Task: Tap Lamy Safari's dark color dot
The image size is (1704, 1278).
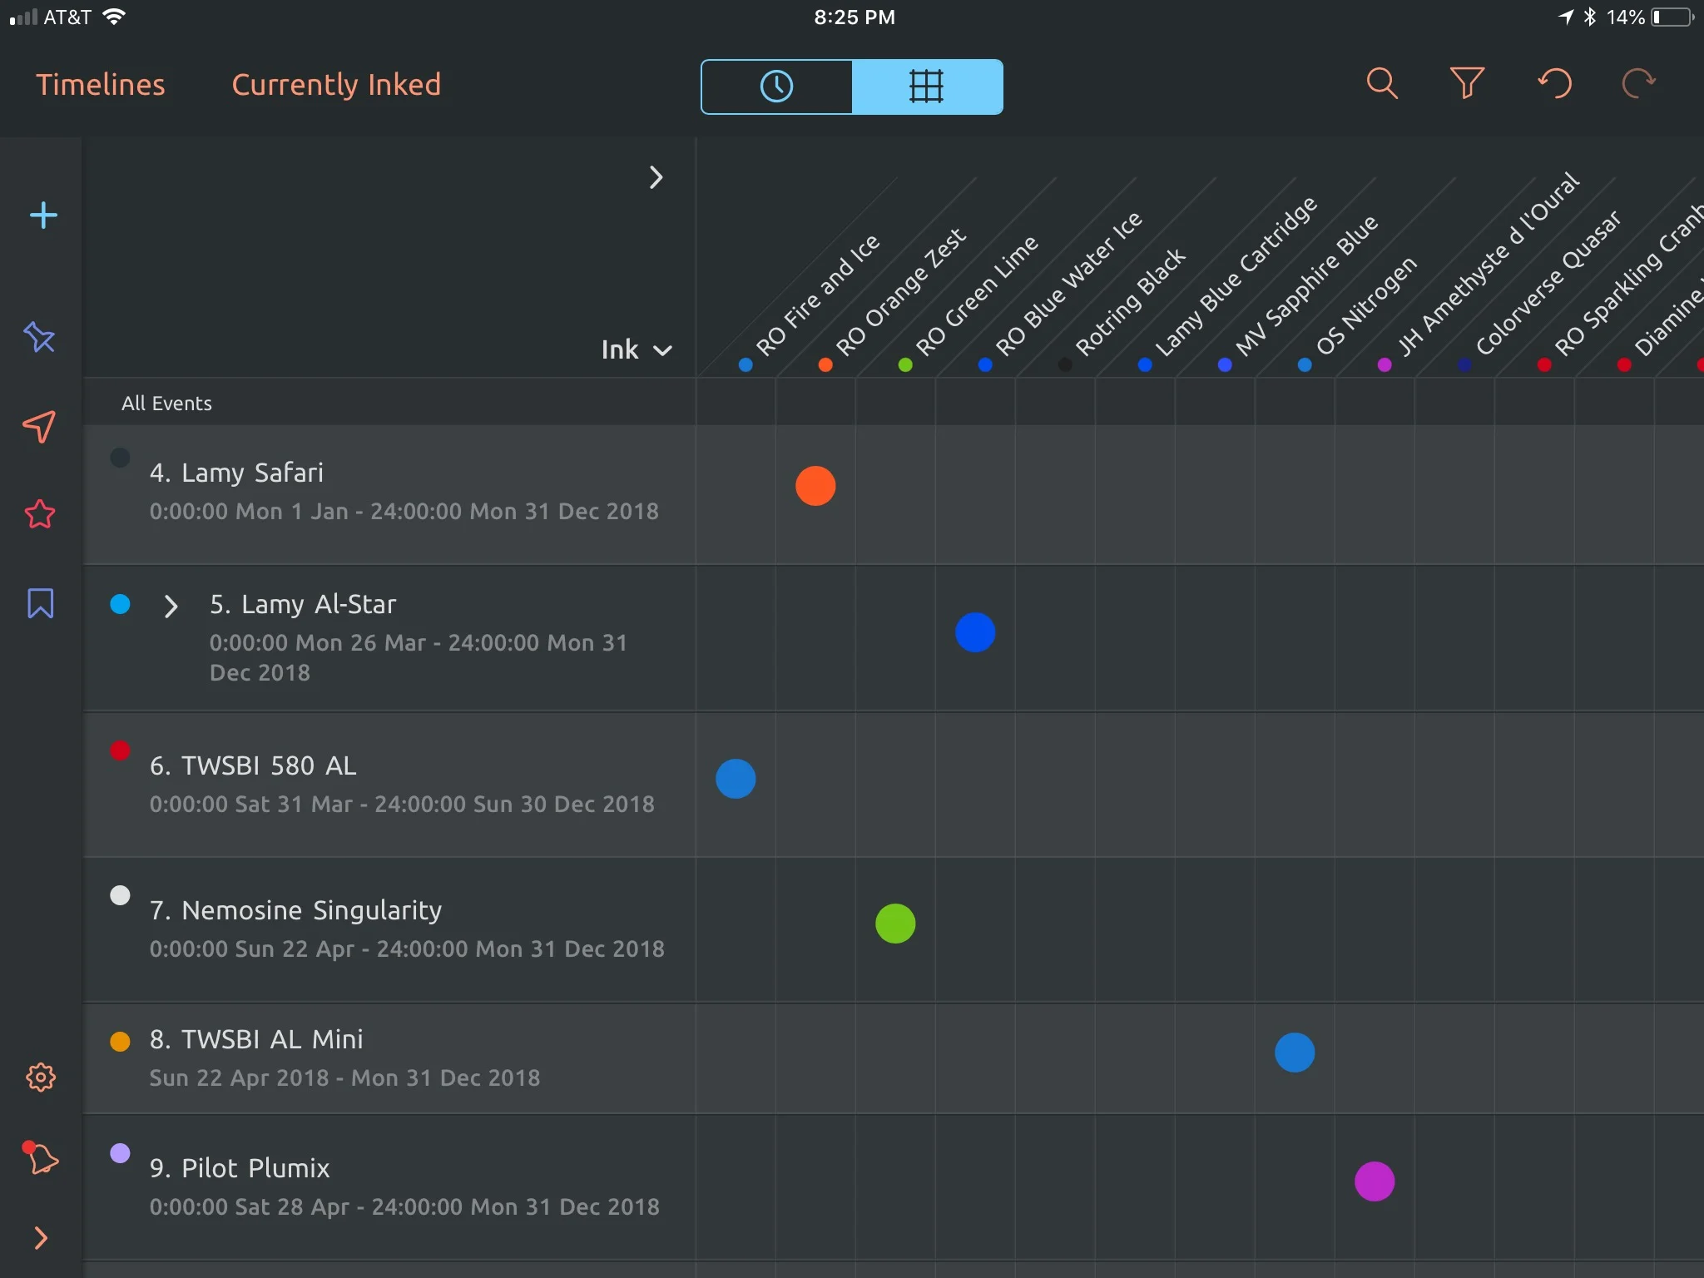Action: pyautogui.click(x=121, y=457)
